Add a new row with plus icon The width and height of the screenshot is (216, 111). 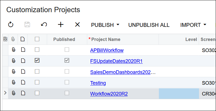click(60, 25)
